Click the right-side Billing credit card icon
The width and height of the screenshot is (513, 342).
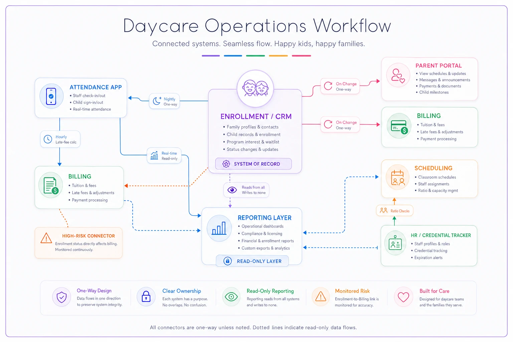(399, 127)
